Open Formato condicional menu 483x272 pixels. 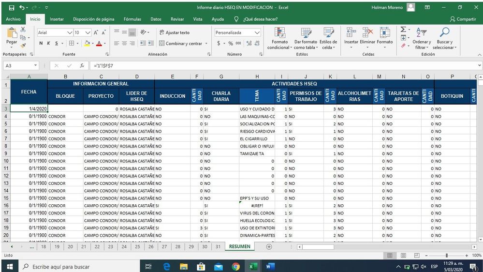point(280,38)
